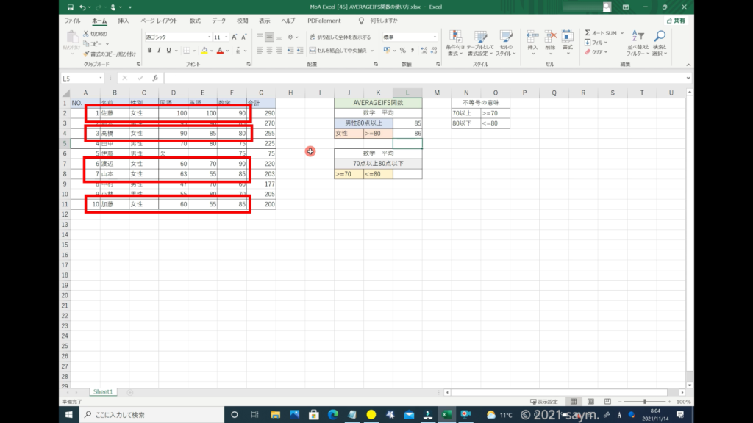Click the Bold formatting icon

click(149, 51)
